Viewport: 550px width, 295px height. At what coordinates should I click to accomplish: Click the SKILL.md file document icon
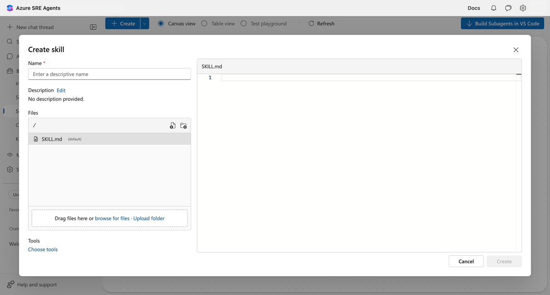[36, 139]
